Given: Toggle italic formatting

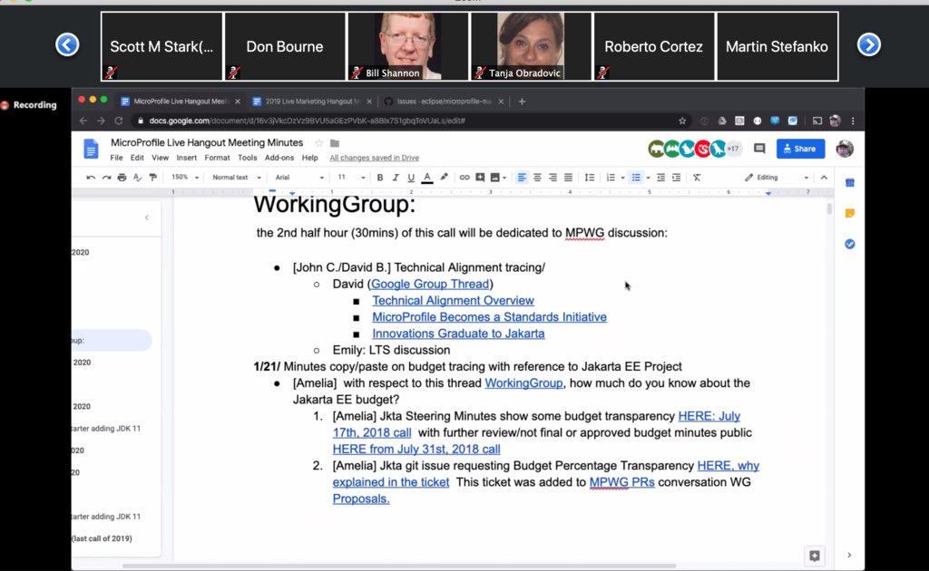Looking at the screenshot, I should [x=396, y=178].
